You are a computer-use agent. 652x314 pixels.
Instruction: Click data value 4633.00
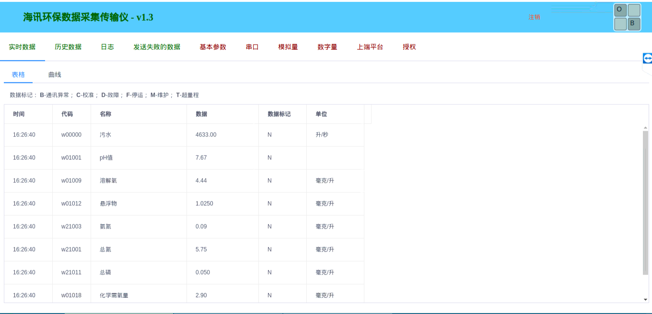coord(206,135)
